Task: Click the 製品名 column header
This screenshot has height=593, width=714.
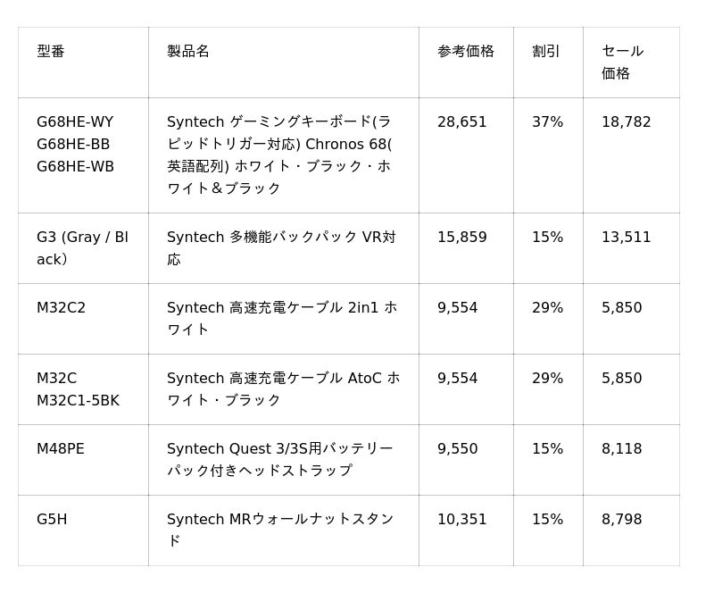Action: (188, 52)
